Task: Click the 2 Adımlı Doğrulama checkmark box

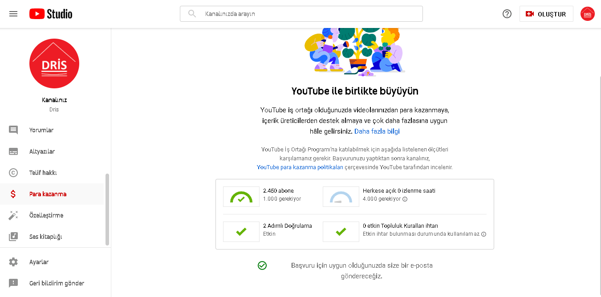Action: coord(241,232)
